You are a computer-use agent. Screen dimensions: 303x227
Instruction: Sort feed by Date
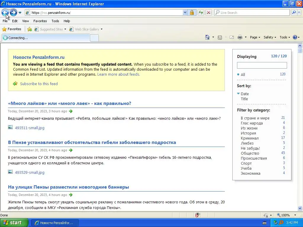coord(245,94)
